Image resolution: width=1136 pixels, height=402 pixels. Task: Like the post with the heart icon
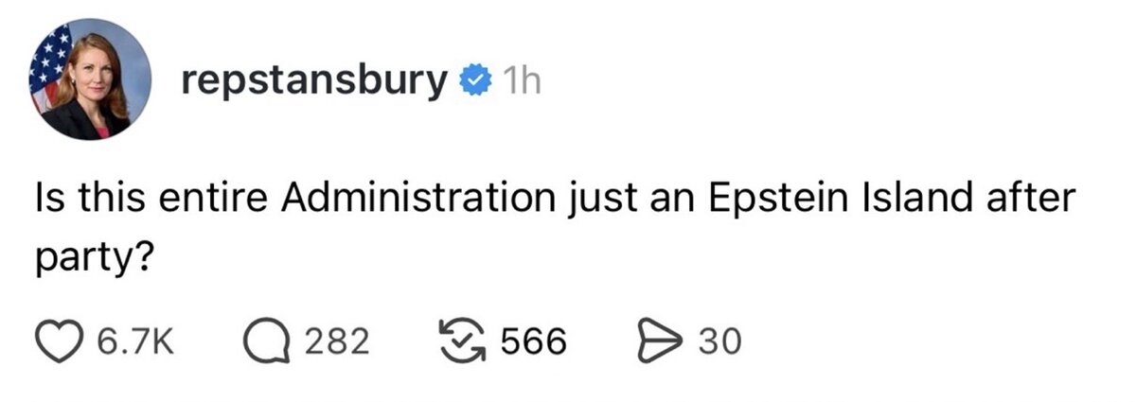point(62,341)
